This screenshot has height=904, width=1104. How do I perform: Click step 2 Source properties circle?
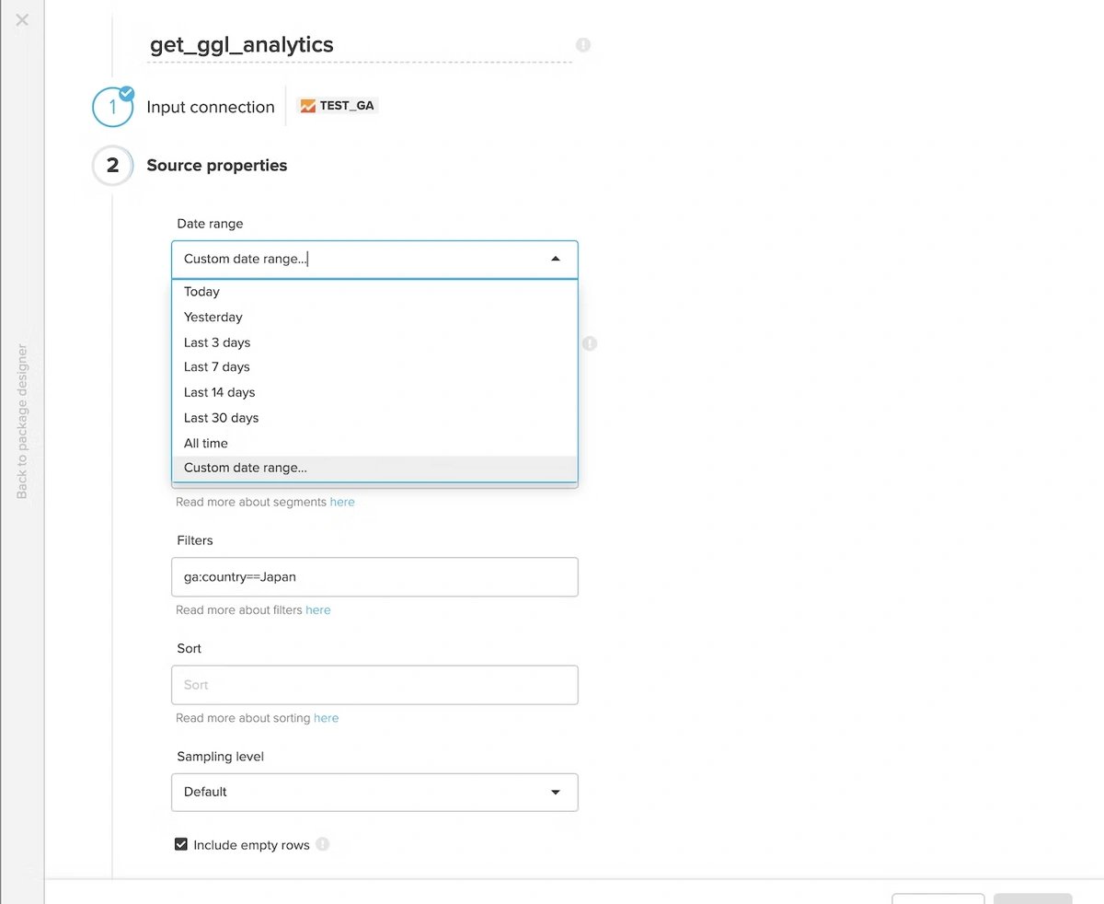pos(113,166)
